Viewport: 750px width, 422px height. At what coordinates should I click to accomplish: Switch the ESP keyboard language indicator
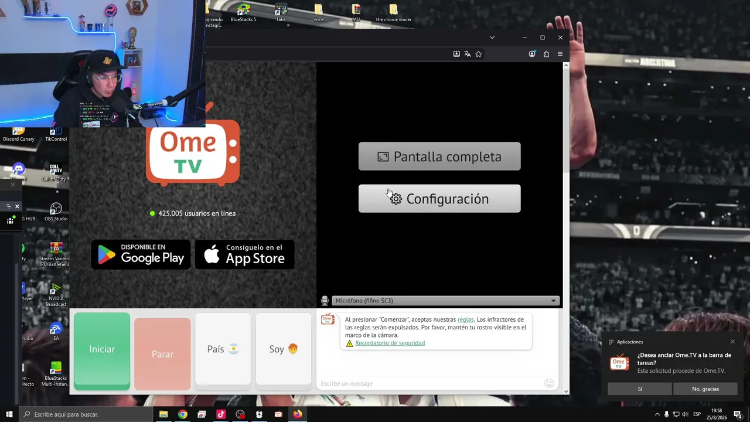click(697, 414)
